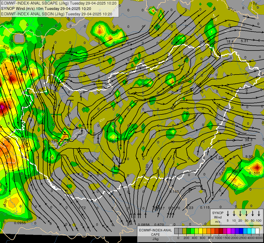This screenshot has width=264, height=243.
Task: Click the 0.129 value on the map
Action: pyautogui.click(x=53, y=141)
